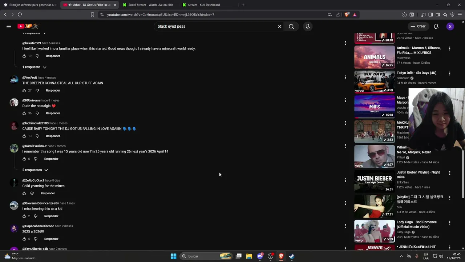Expand the 1 respuesta replies
The image size is (465, 262).
(34, 67)
